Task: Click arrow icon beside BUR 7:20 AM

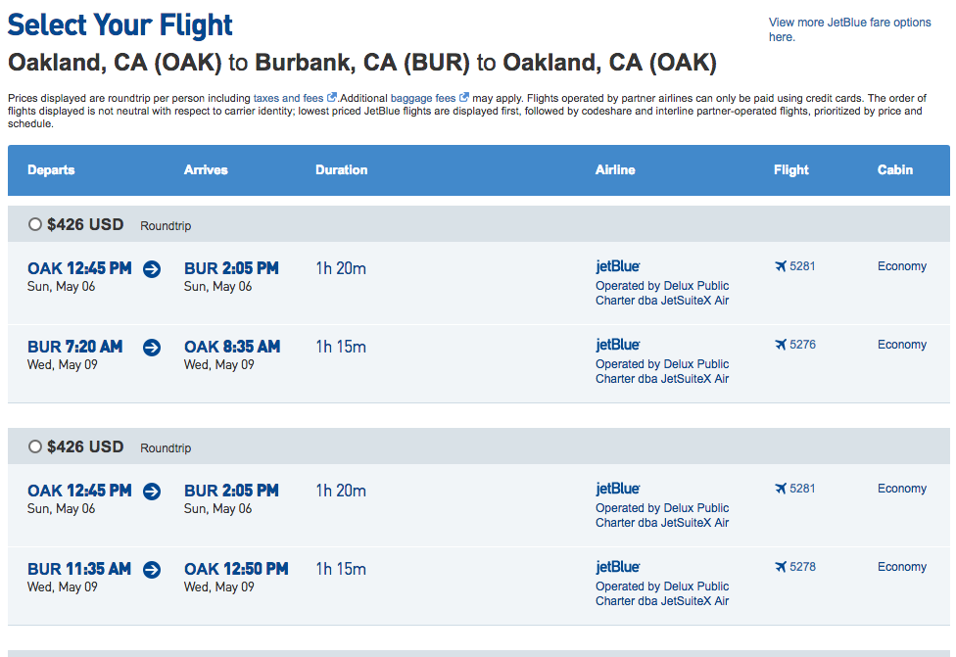Action: [x=152, y=347]
